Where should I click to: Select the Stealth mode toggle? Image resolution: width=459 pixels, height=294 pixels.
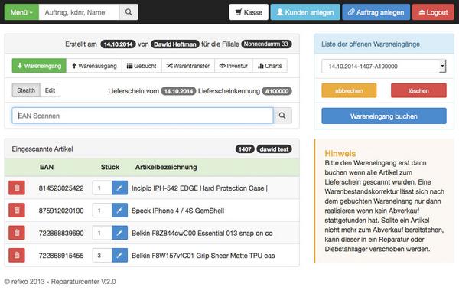(26, 90)
